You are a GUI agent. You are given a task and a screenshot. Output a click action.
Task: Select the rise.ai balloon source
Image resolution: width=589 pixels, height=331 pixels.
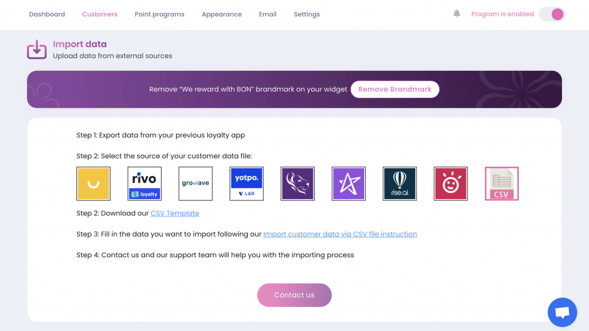pyautogui.click(x=400, y=184)
